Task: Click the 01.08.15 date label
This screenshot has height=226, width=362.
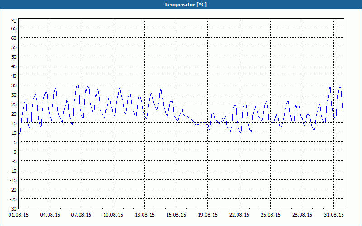Action: point(19,215)
